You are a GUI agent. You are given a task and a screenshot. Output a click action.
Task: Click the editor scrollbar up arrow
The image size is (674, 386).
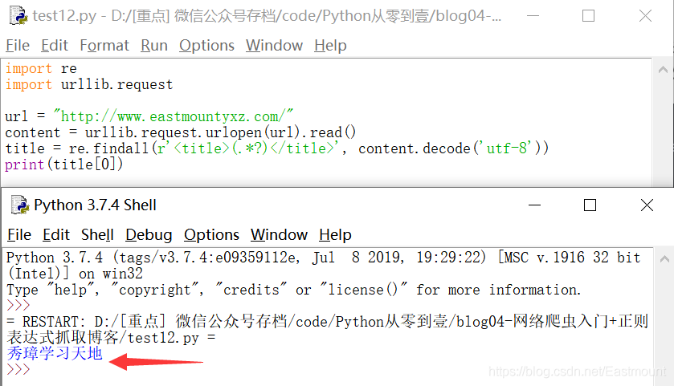pyautogui.click(x=663, y=69)
